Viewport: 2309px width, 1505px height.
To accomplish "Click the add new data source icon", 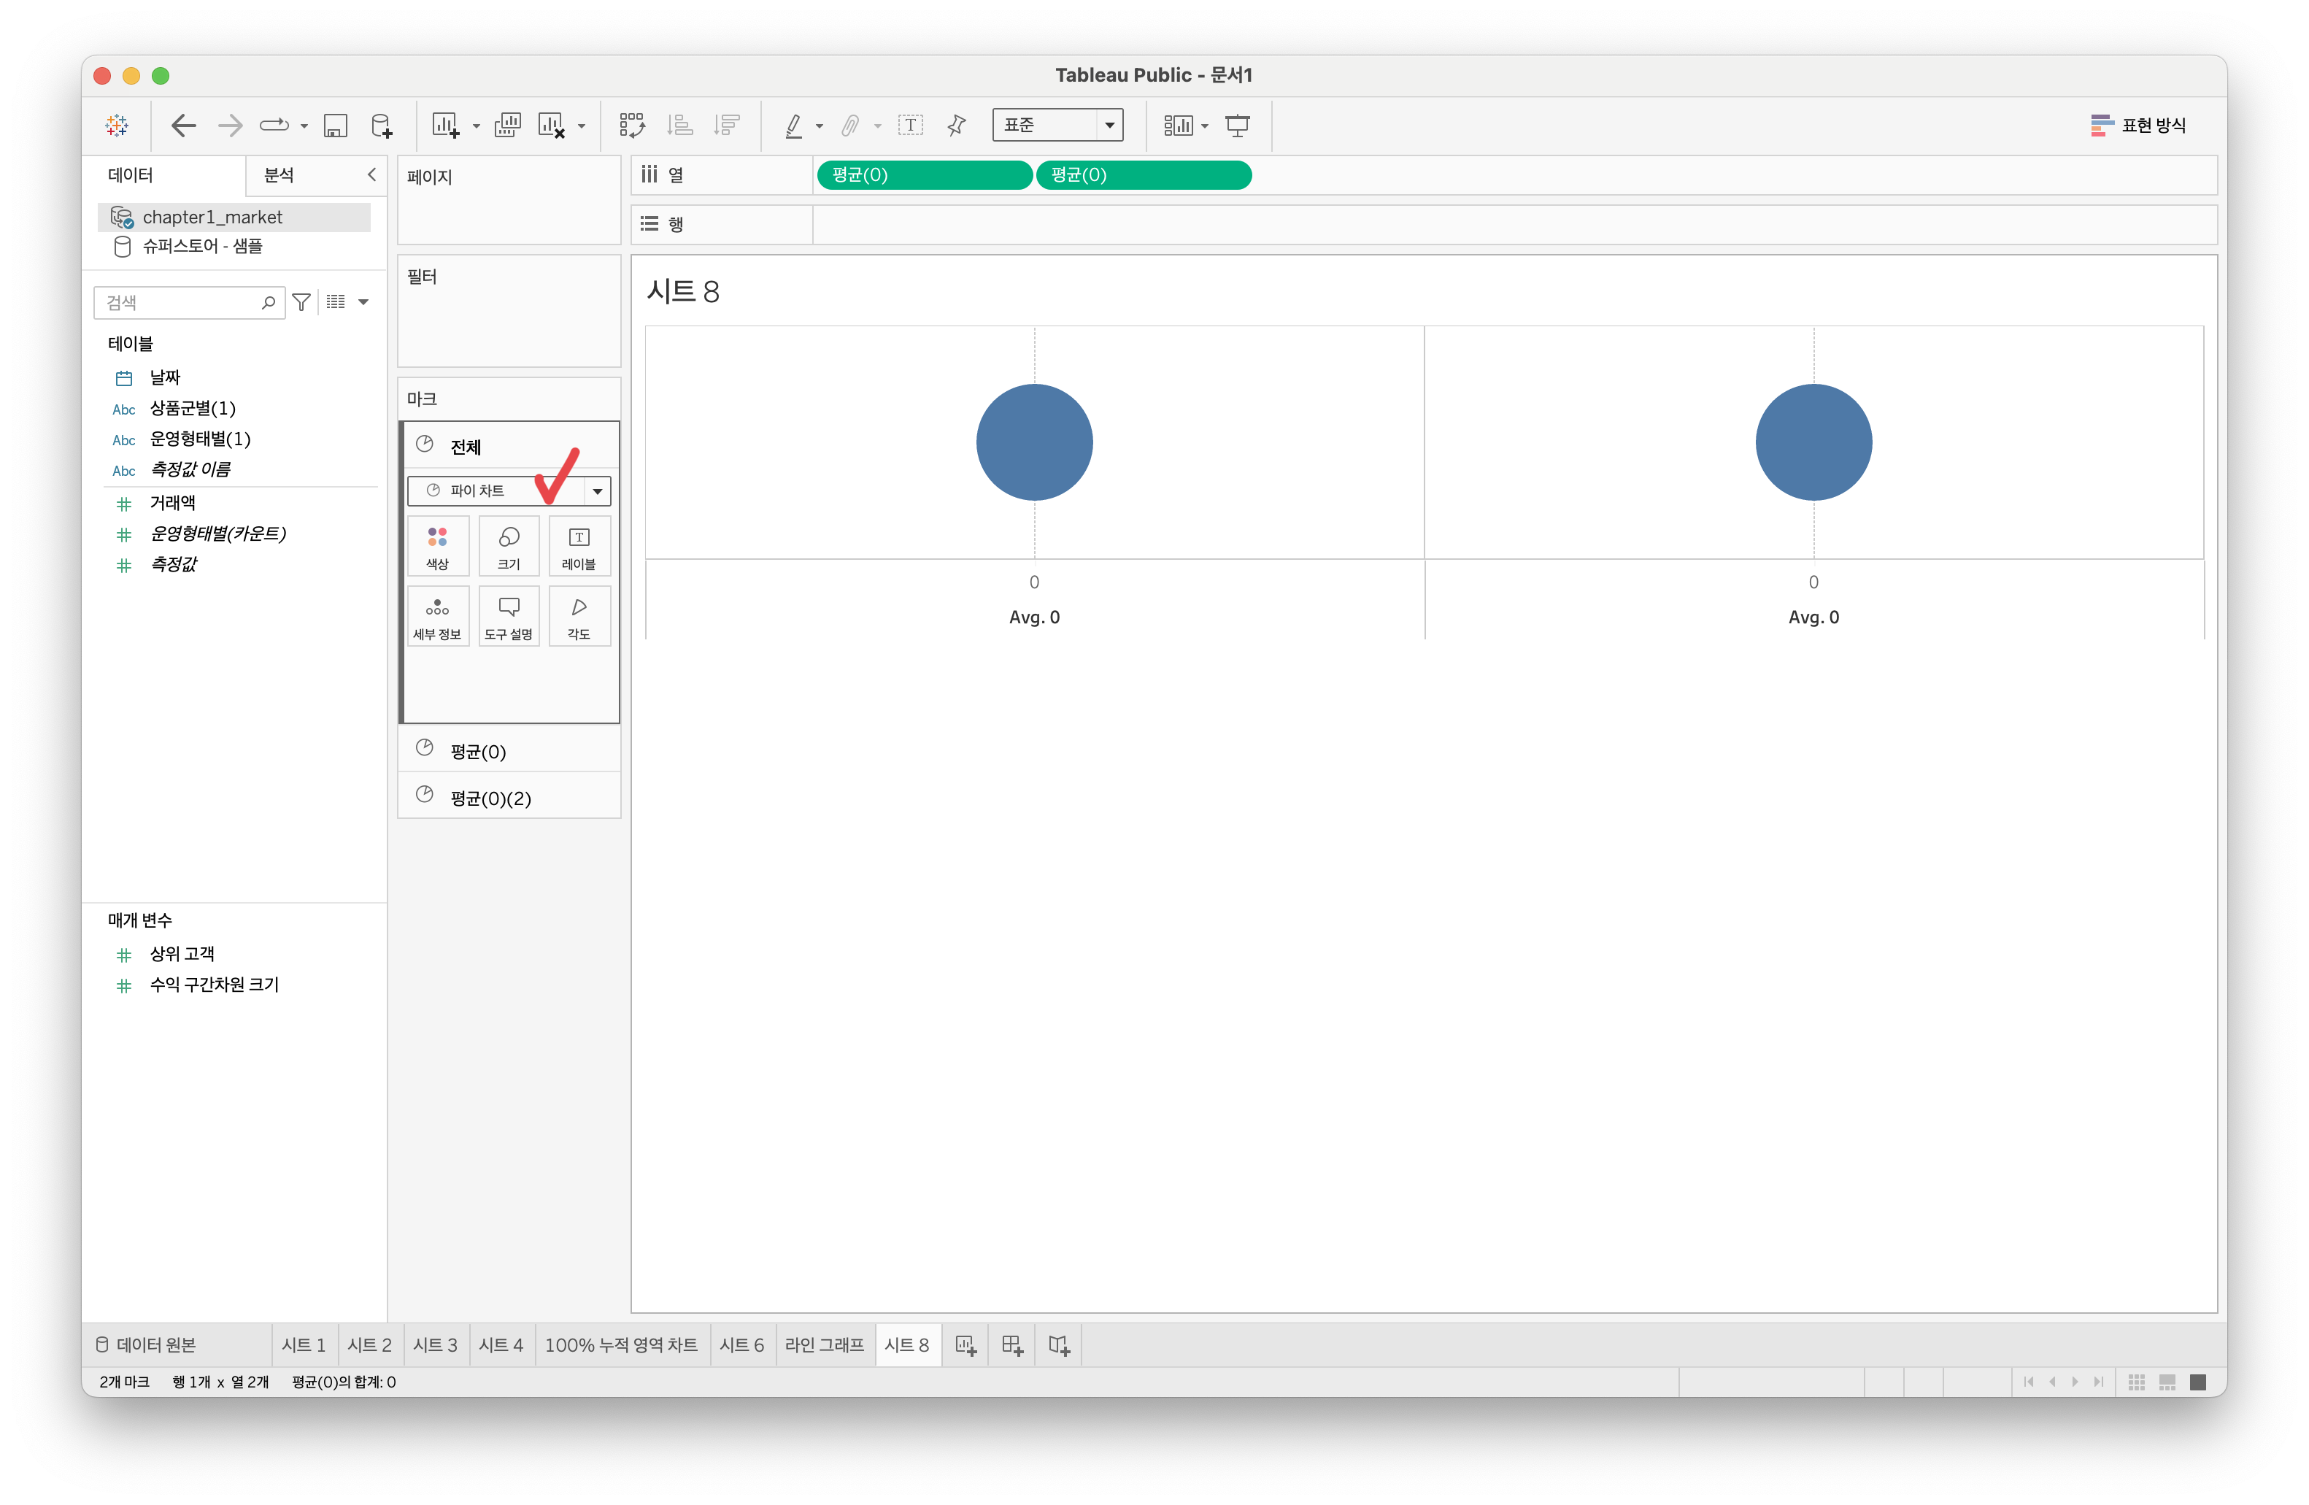I will (382, 126).
